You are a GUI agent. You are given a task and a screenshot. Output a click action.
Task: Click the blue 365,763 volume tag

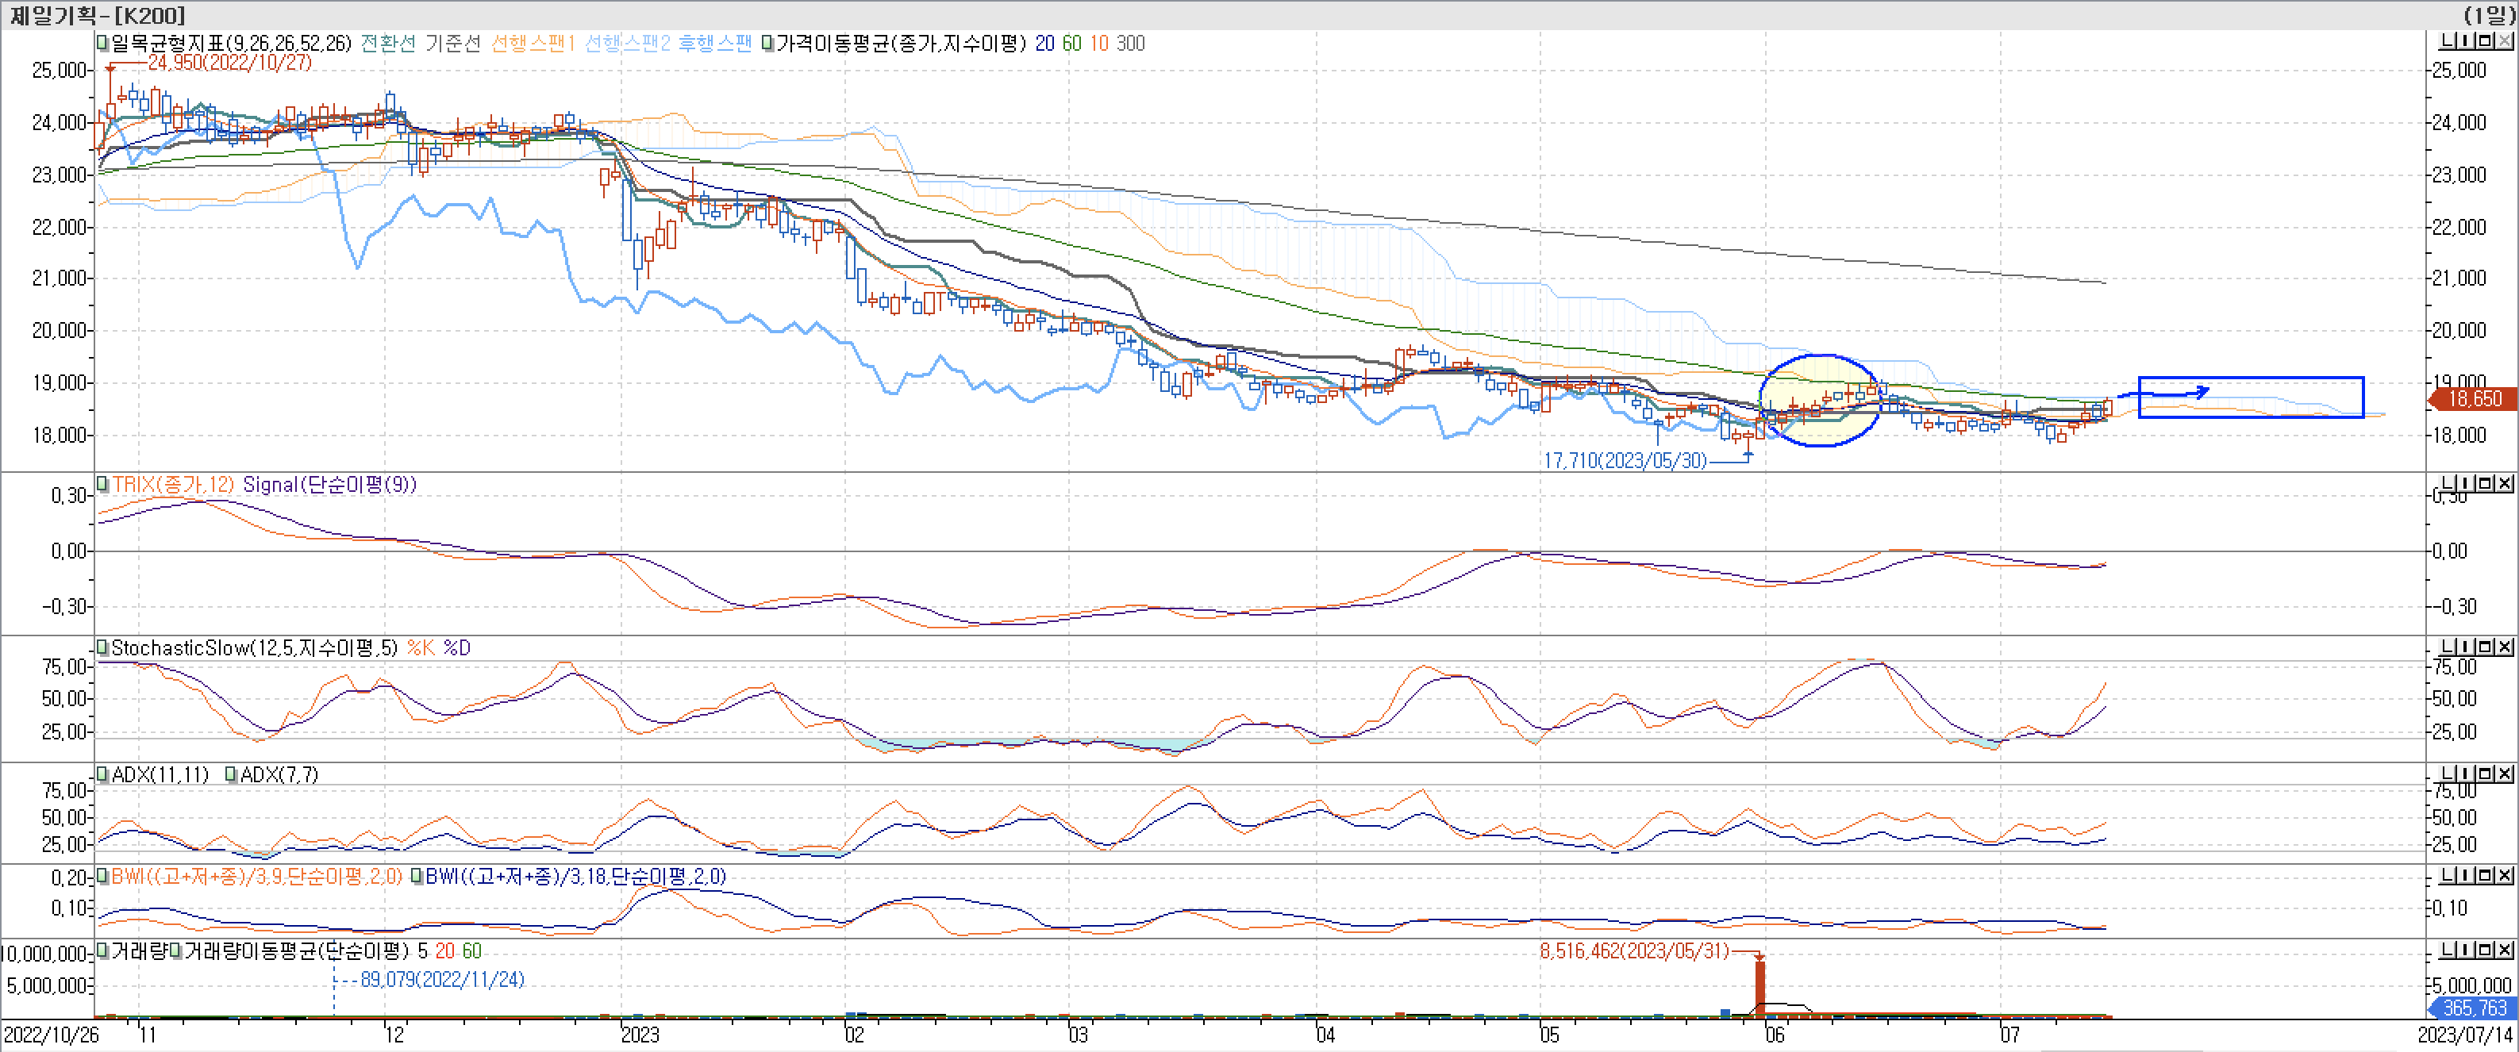(2474, 1008)
